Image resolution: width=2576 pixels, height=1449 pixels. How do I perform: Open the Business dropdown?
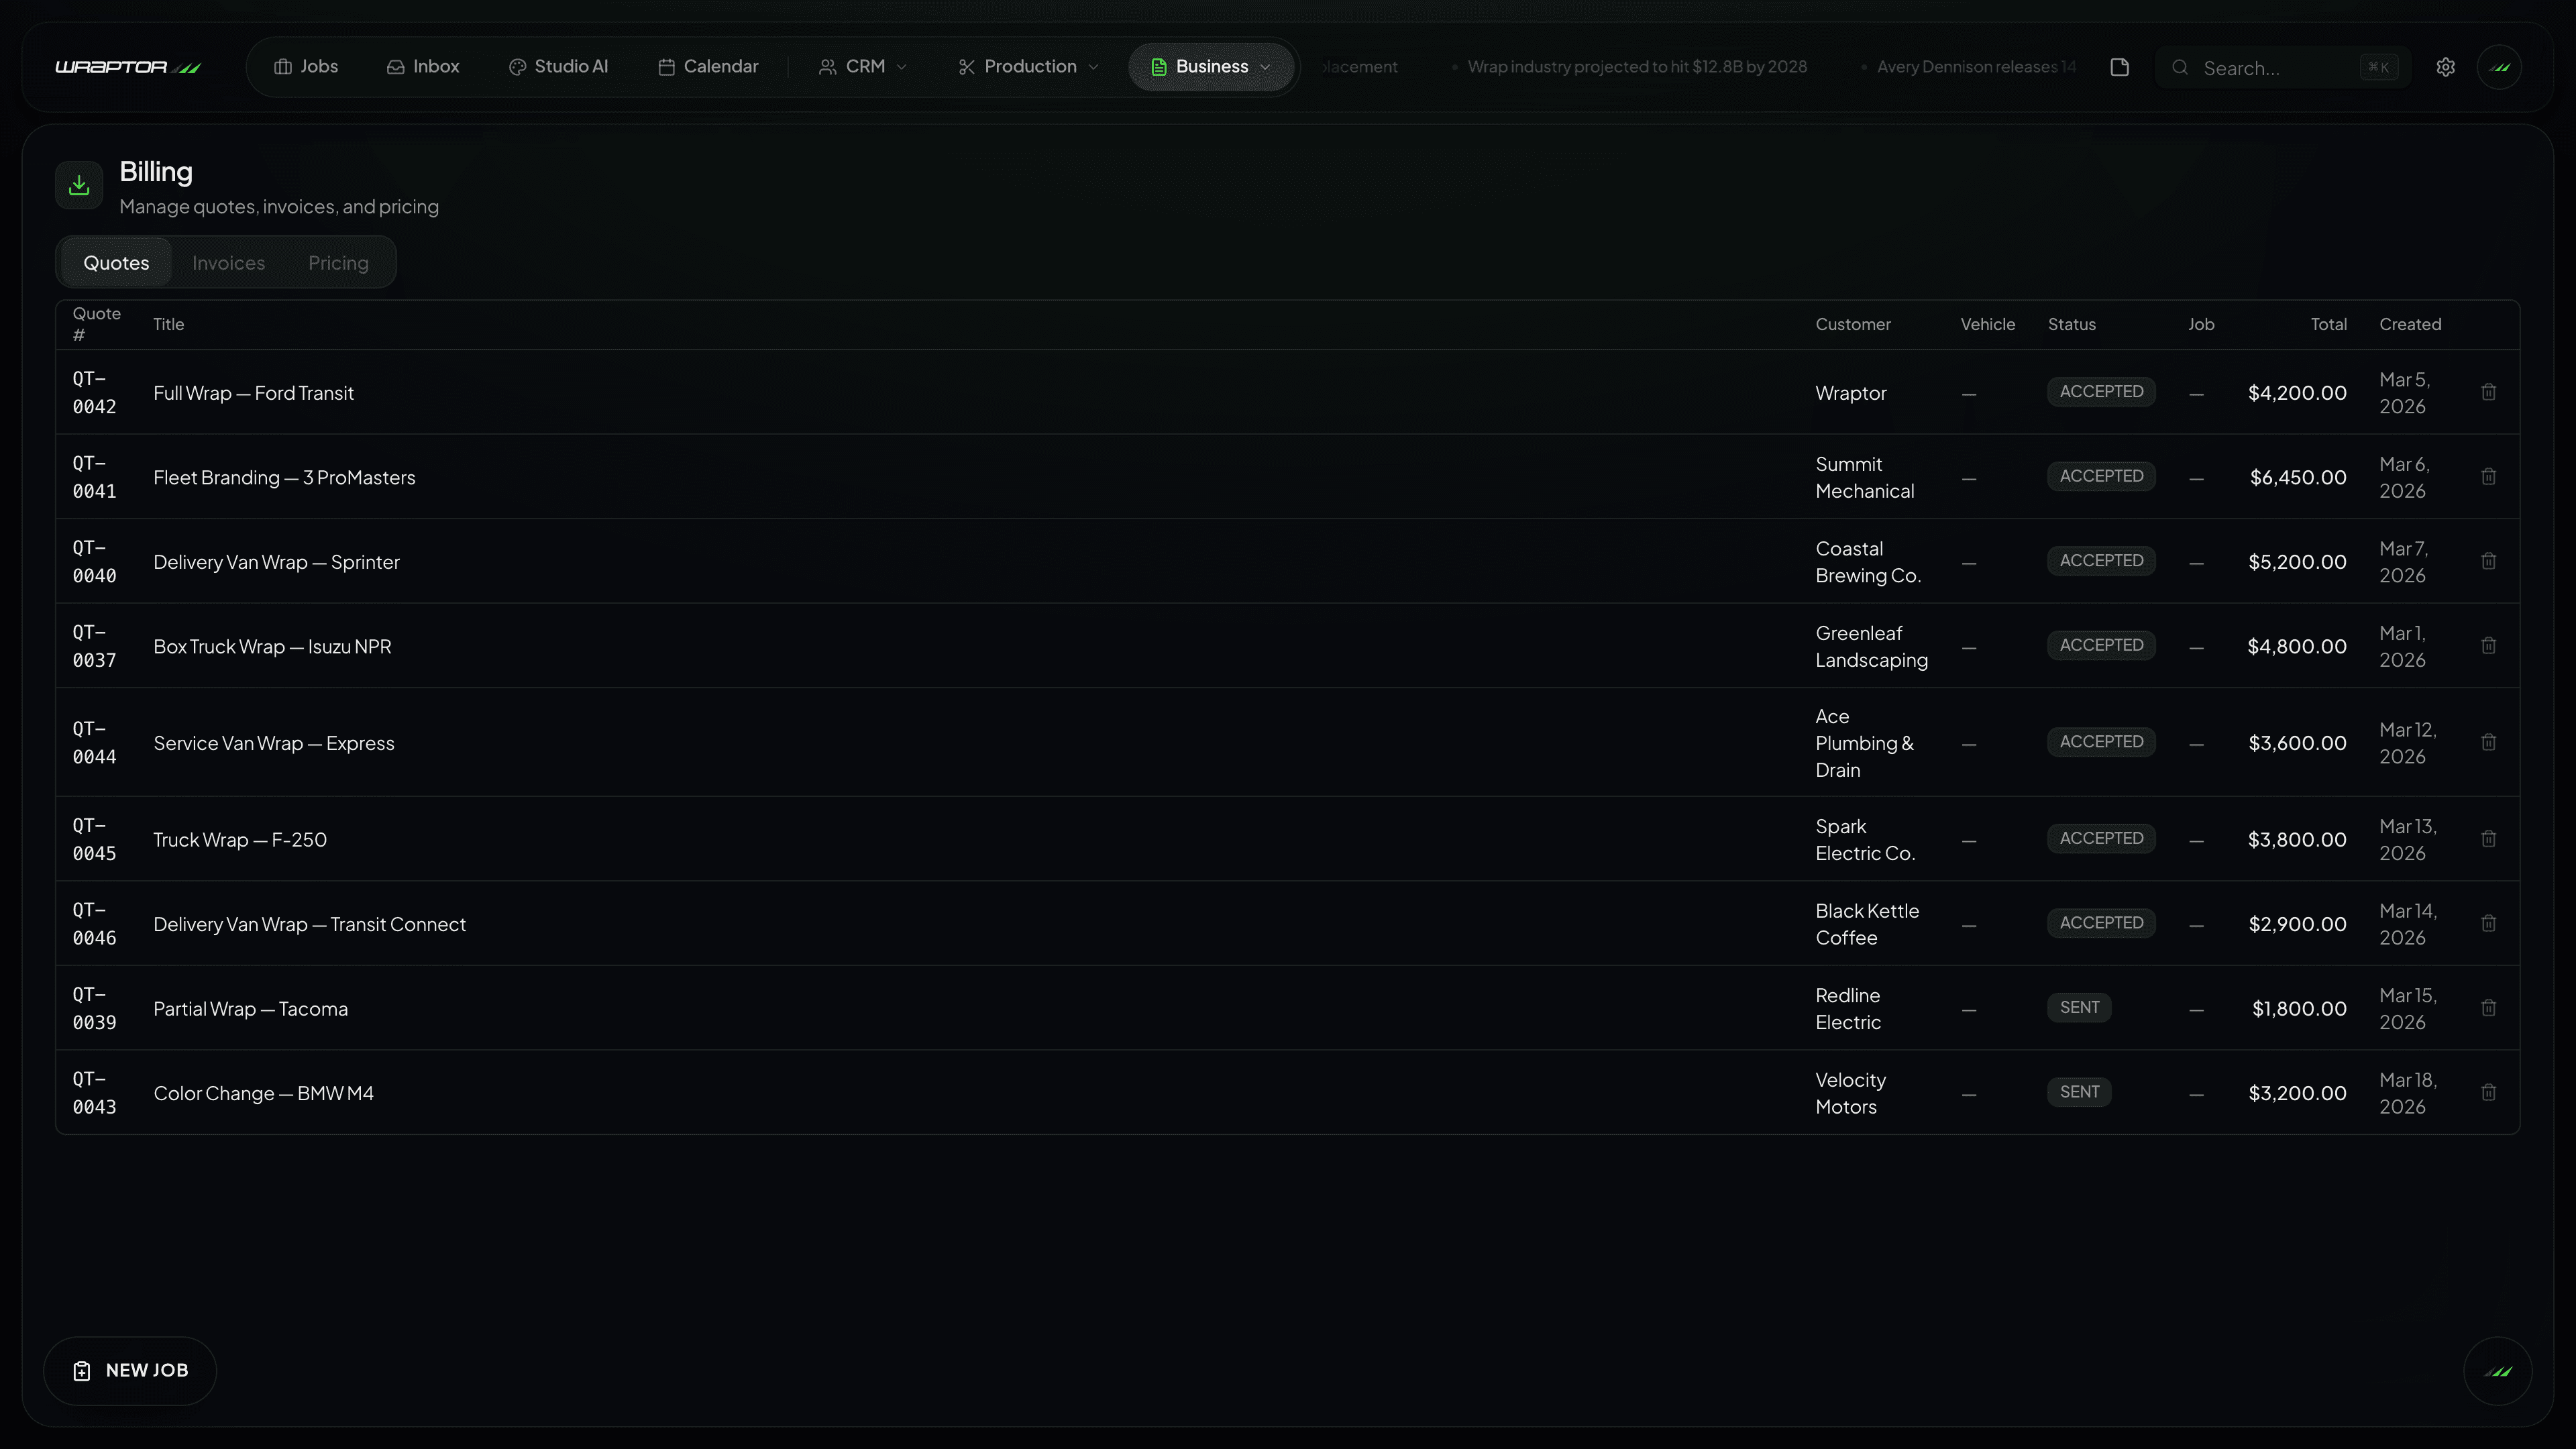click(1211, 66)
